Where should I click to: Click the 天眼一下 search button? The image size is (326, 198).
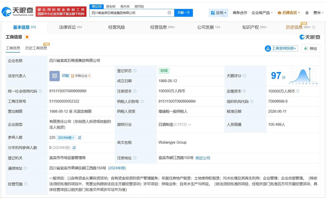point(183,13)
